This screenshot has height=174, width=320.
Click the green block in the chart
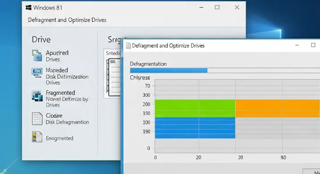pyautogui.click(x=195, y=108)
